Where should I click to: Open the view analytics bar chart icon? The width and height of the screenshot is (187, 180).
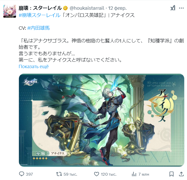point(134,174)
